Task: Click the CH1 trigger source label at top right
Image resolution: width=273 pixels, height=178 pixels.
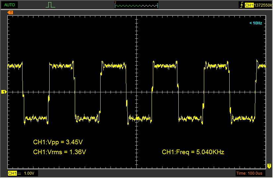Action: click(x=249, y=5)
